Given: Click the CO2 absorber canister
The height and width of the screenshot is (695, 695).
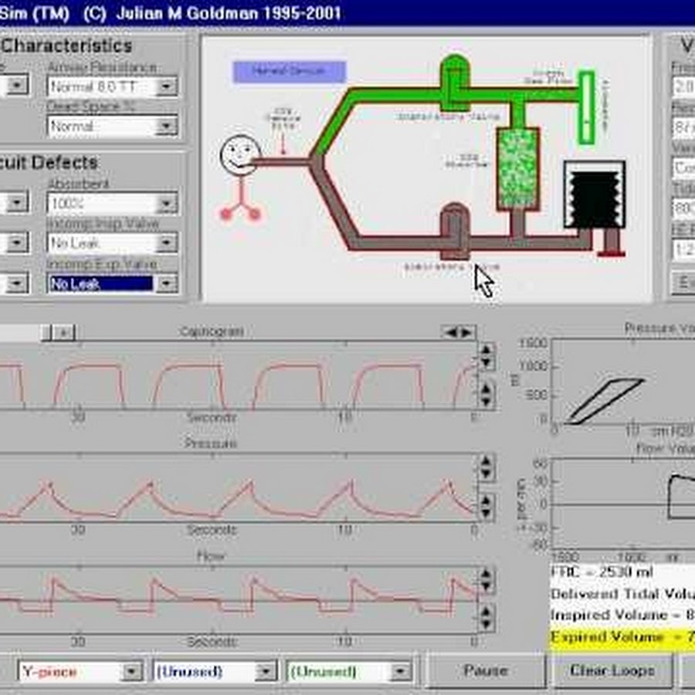Looking at the screenshot, I should pos(517,168).
